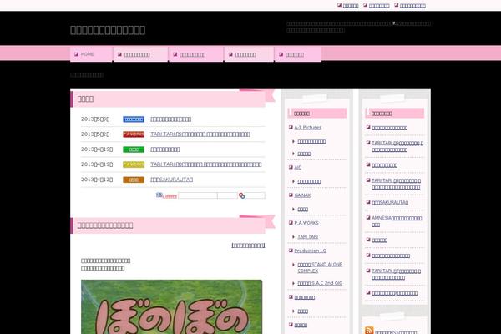
Task: Click the red users count link beside bookmark icon
Action: coord(170,196)
